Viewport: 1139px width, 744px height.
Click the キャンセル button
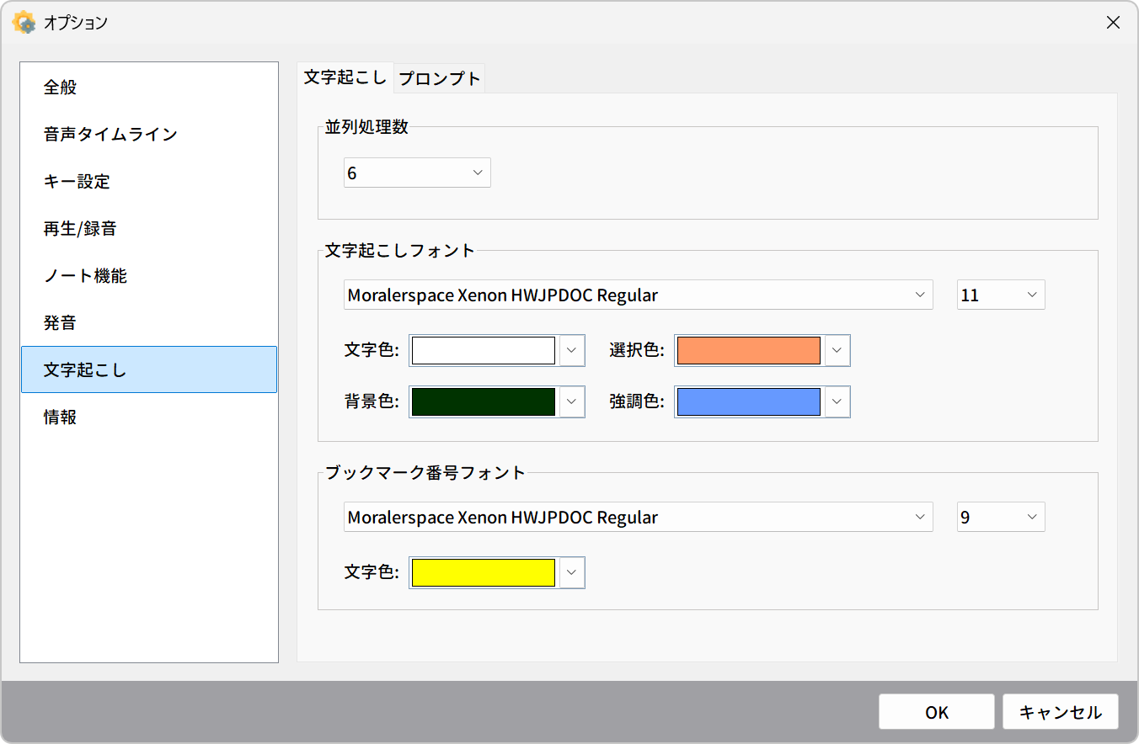[1061, 712]
